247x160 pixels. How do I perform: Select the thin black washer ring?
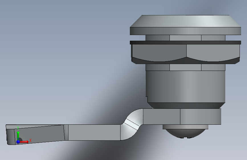point(185,42)
